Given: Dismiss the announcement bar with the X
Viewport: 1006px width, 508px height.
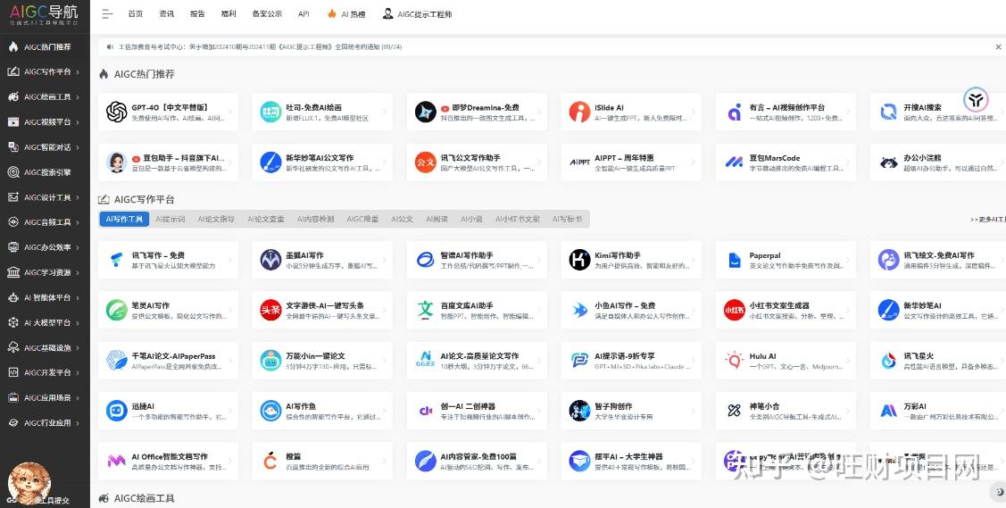Looking at the screenshot, I should (998, 46).
